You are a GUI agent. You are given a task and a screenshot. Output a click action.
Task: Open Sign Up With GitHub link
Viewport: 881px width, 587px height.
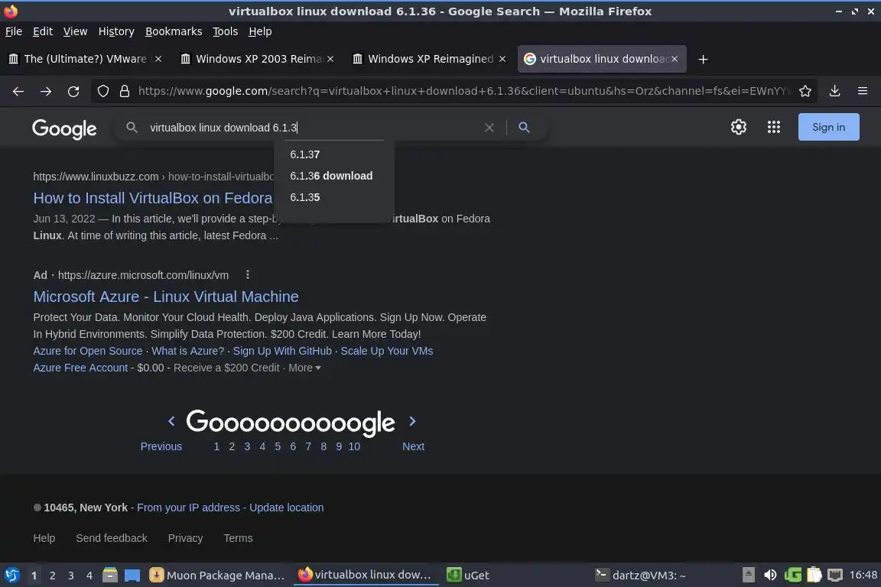pyautogui.click(x=282, y=351)
